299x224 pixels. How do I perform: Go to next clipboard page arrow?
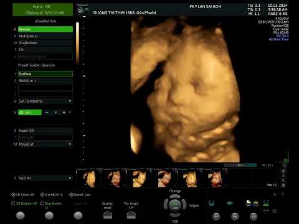[x=283, y=180]
